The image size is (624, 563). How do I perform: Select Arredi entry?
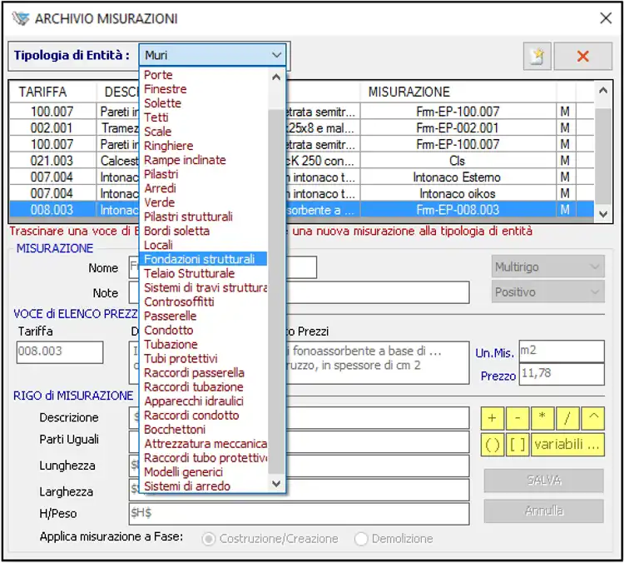click(x=204, y=188)
